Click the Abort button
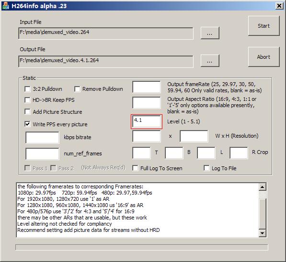This screenshot has height=262, width=286. pos(264,57)
